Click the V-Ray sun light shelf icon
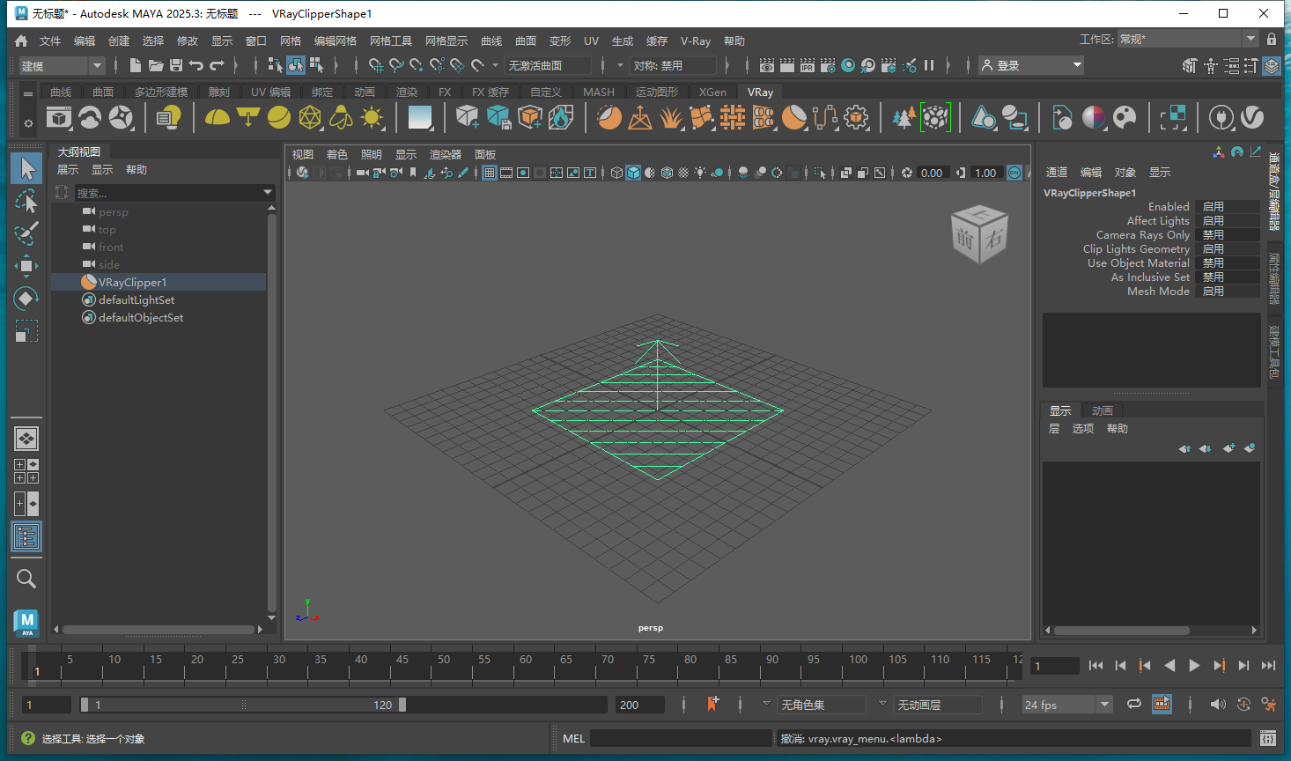Screen dimensions: 1291x761 click(x=372, y=117)
